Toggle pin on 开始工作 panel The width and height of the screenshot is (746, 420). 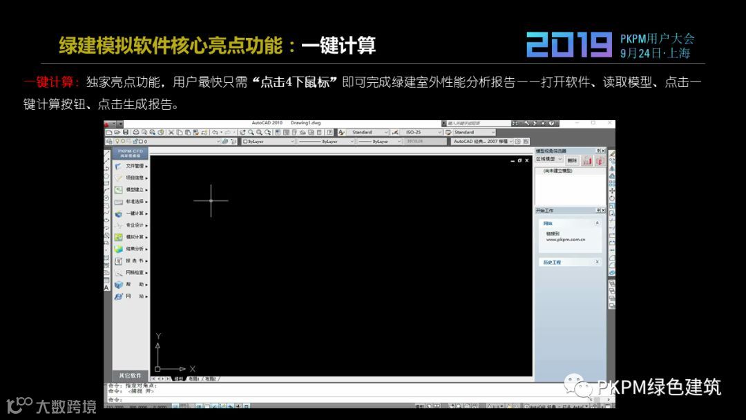(x=598, y=210)
